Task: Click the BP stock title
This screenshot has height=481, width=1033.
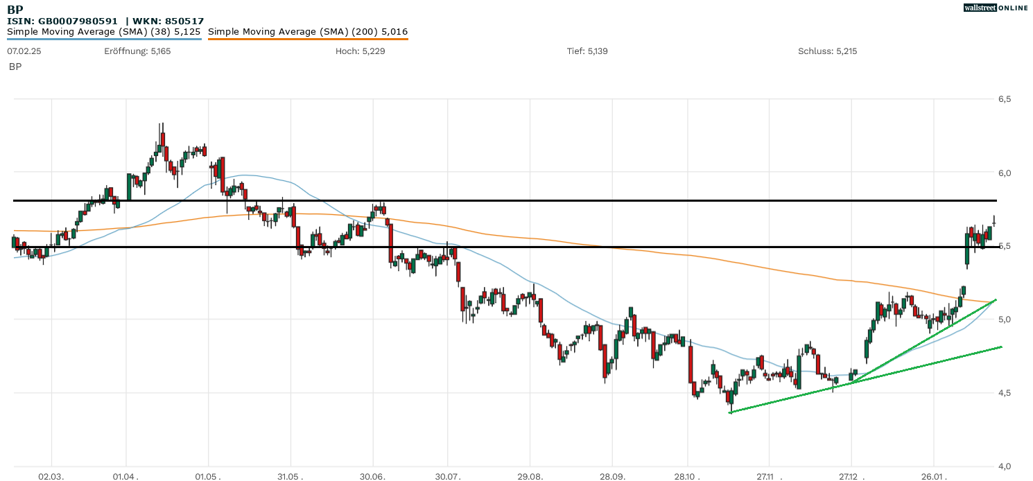Action: click(x=15, y=10)
